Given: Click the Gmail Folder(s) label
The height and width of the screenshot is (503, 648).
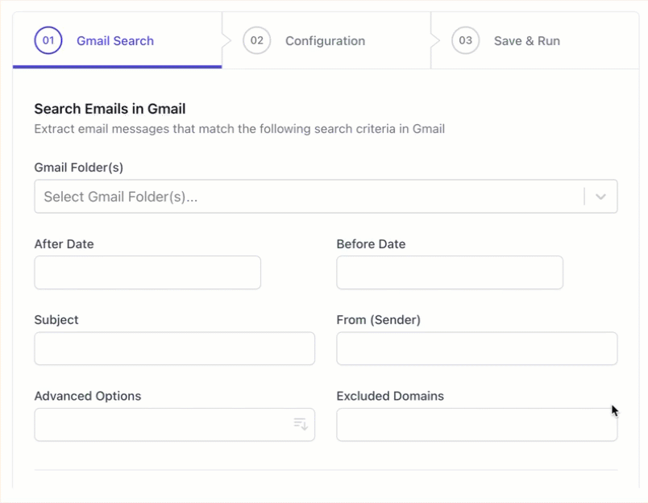Looking at the screenshot, I should click(x=78, y=168).
